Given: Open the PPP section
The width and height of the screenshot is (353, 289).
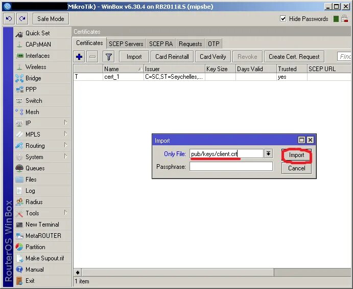Looking at the screenshot, I should pyautogui.click(x=31, y=90).
